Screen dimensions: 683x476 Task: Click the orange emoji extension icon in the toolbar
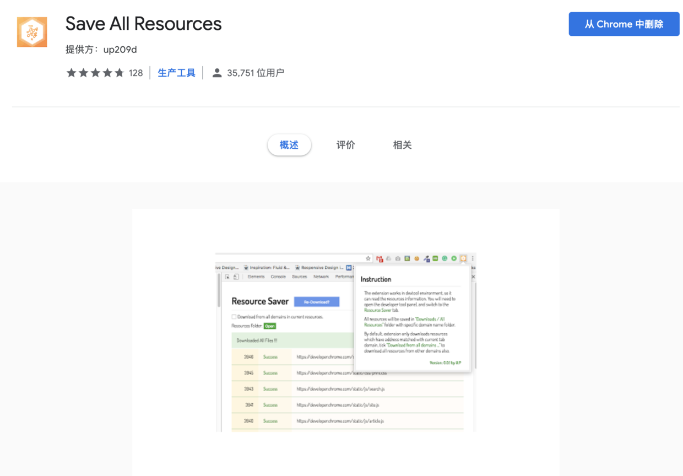[416, 258]
